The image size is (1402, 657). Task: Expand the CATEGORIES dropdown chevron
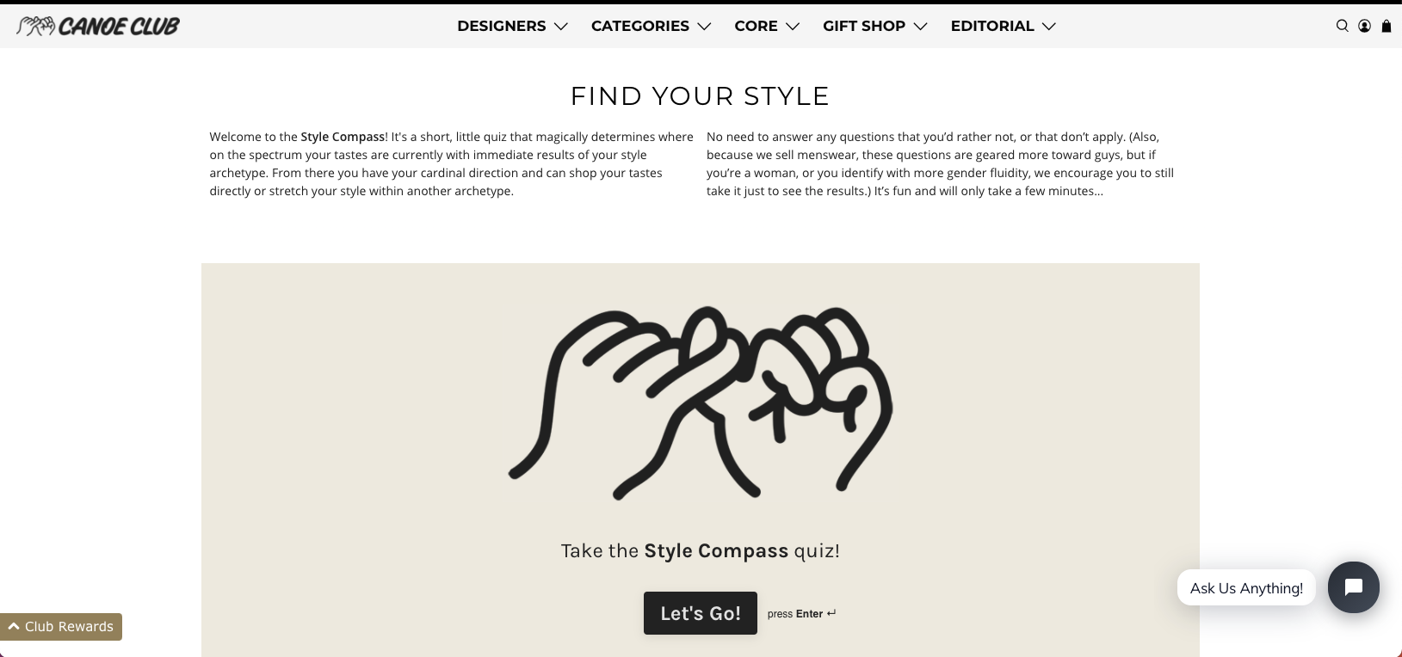click(x=704, y=27)
